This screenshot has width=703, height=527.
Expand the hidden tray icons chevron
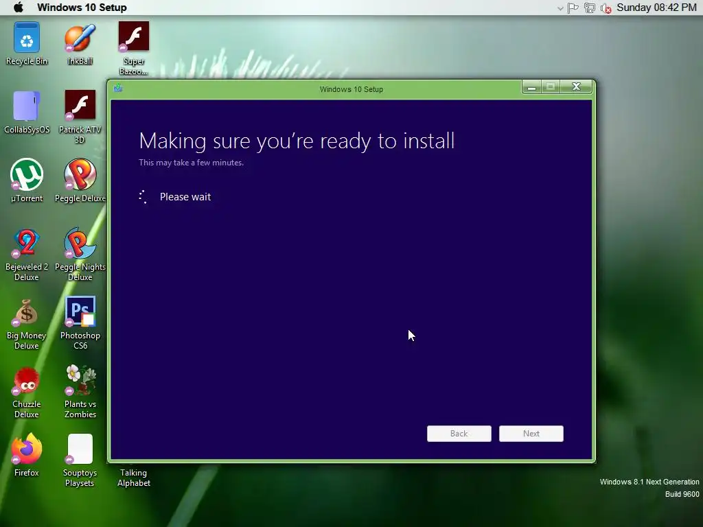coord(560,8)
